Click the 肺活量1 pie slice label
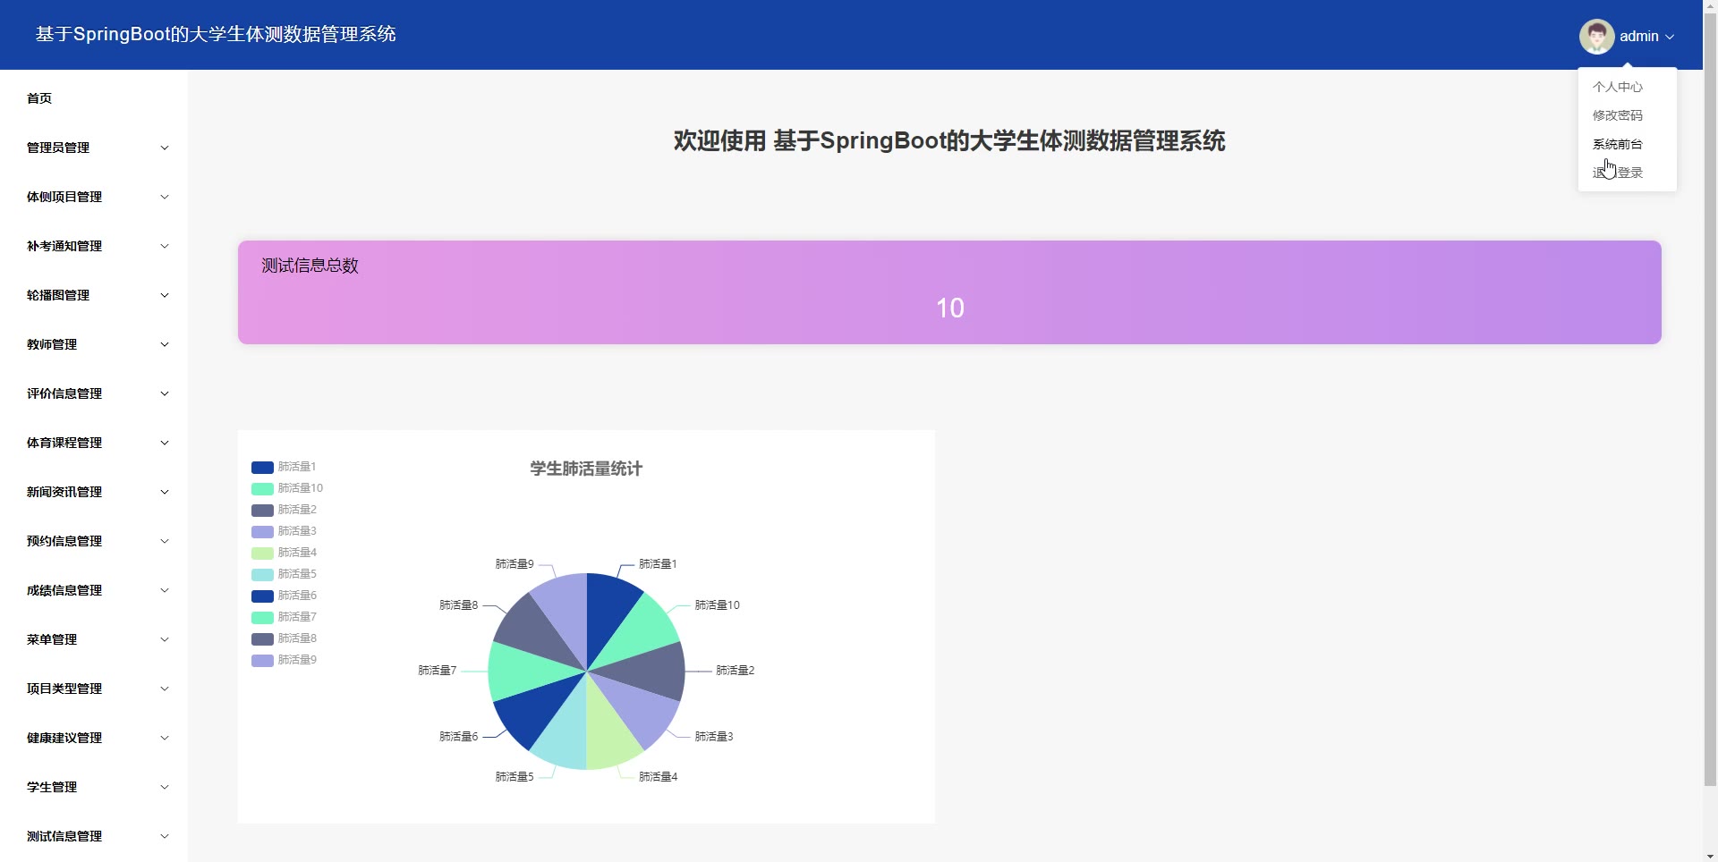This screenshot has width=1718, height=862. click(x=658, y=564)
